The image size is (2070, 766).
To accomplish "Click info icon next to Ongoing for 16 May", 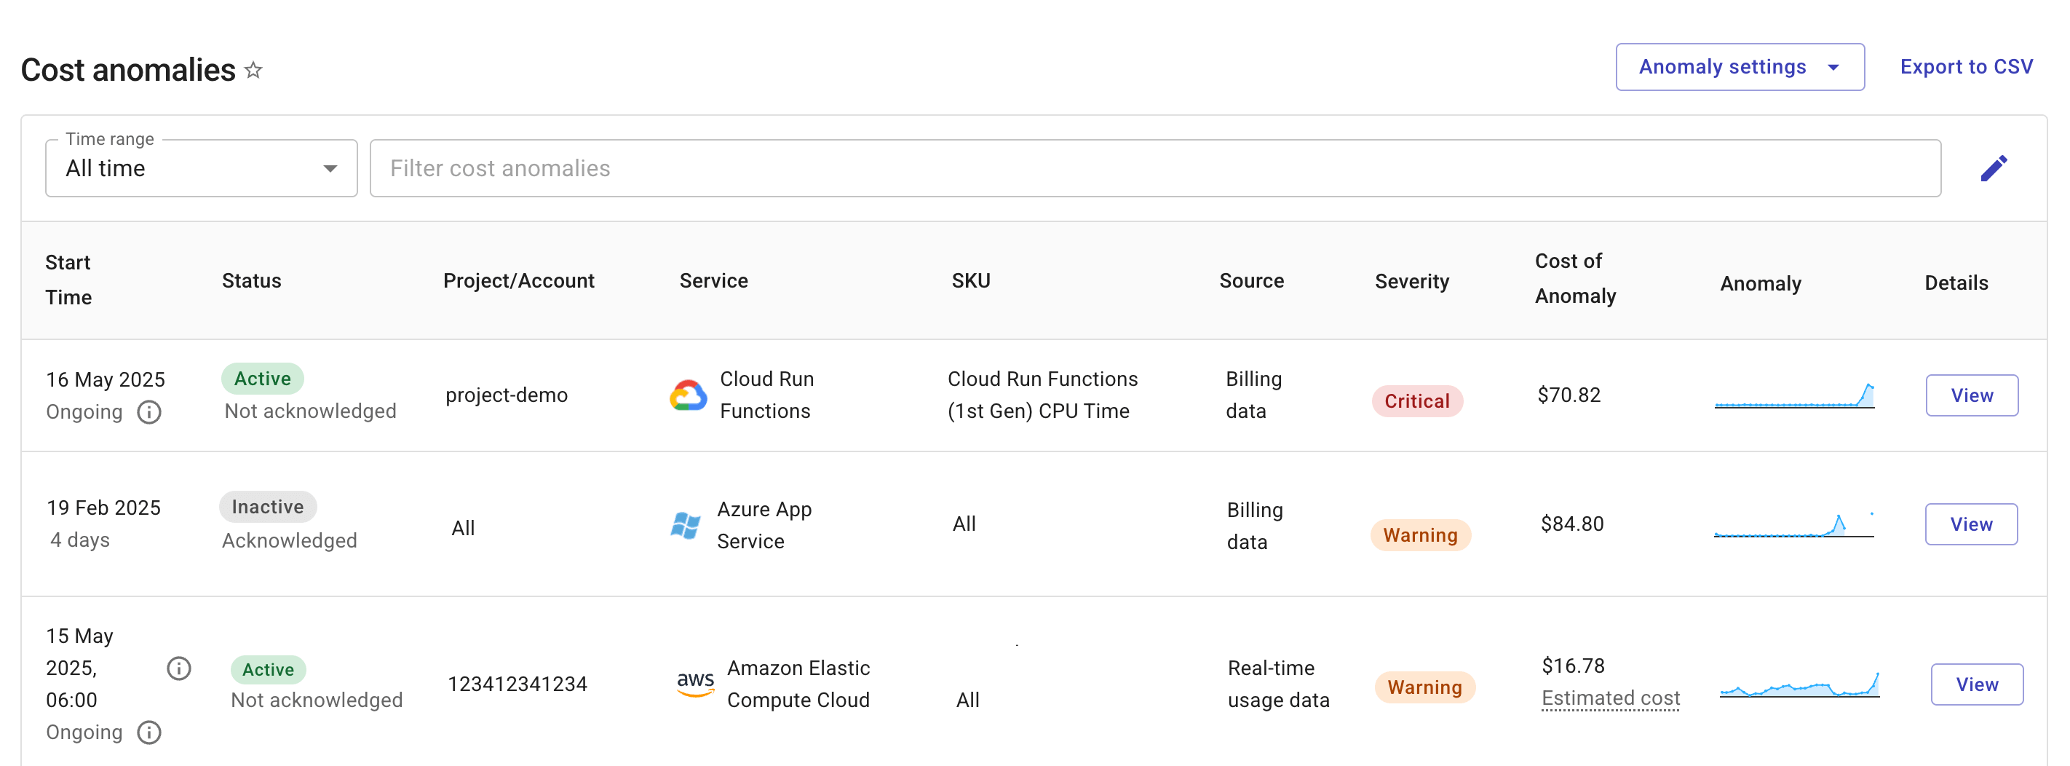I will click(x=148, y=412).
